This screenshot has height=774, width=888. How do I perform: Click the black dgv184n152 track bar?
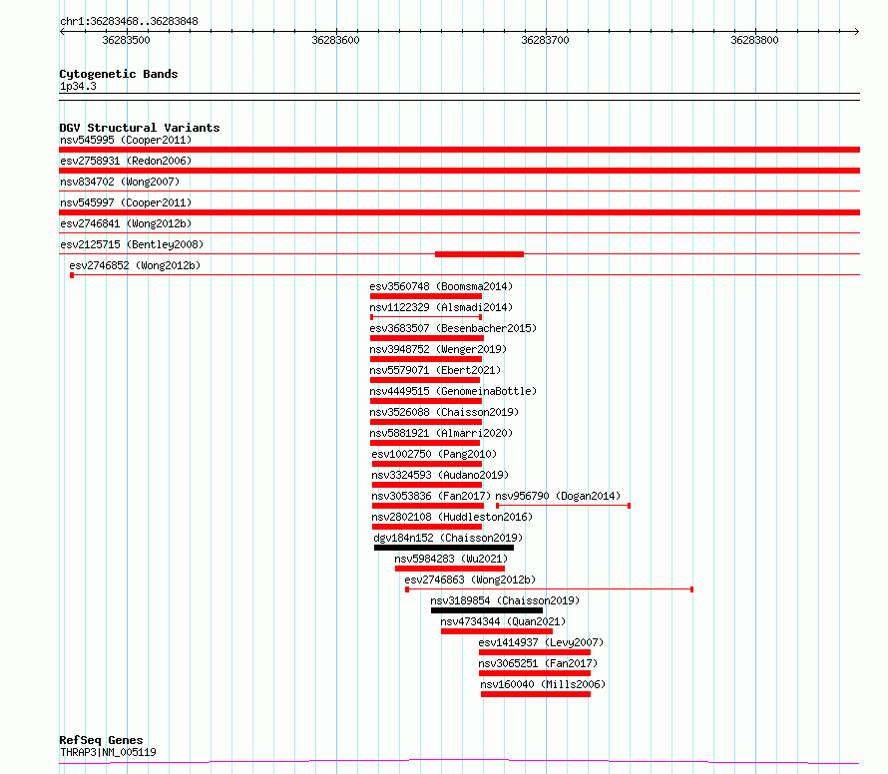click(x=444, y=548)
